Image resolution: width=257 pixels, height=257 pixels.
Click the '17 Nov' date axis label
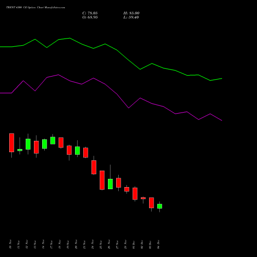[x=51, y=244]
